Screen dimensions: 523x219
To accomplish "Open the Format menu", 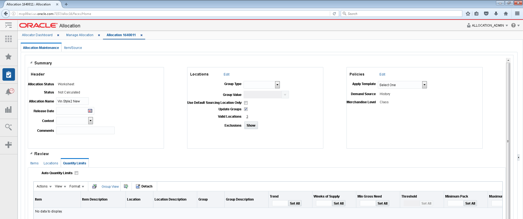I will [77, 186].
